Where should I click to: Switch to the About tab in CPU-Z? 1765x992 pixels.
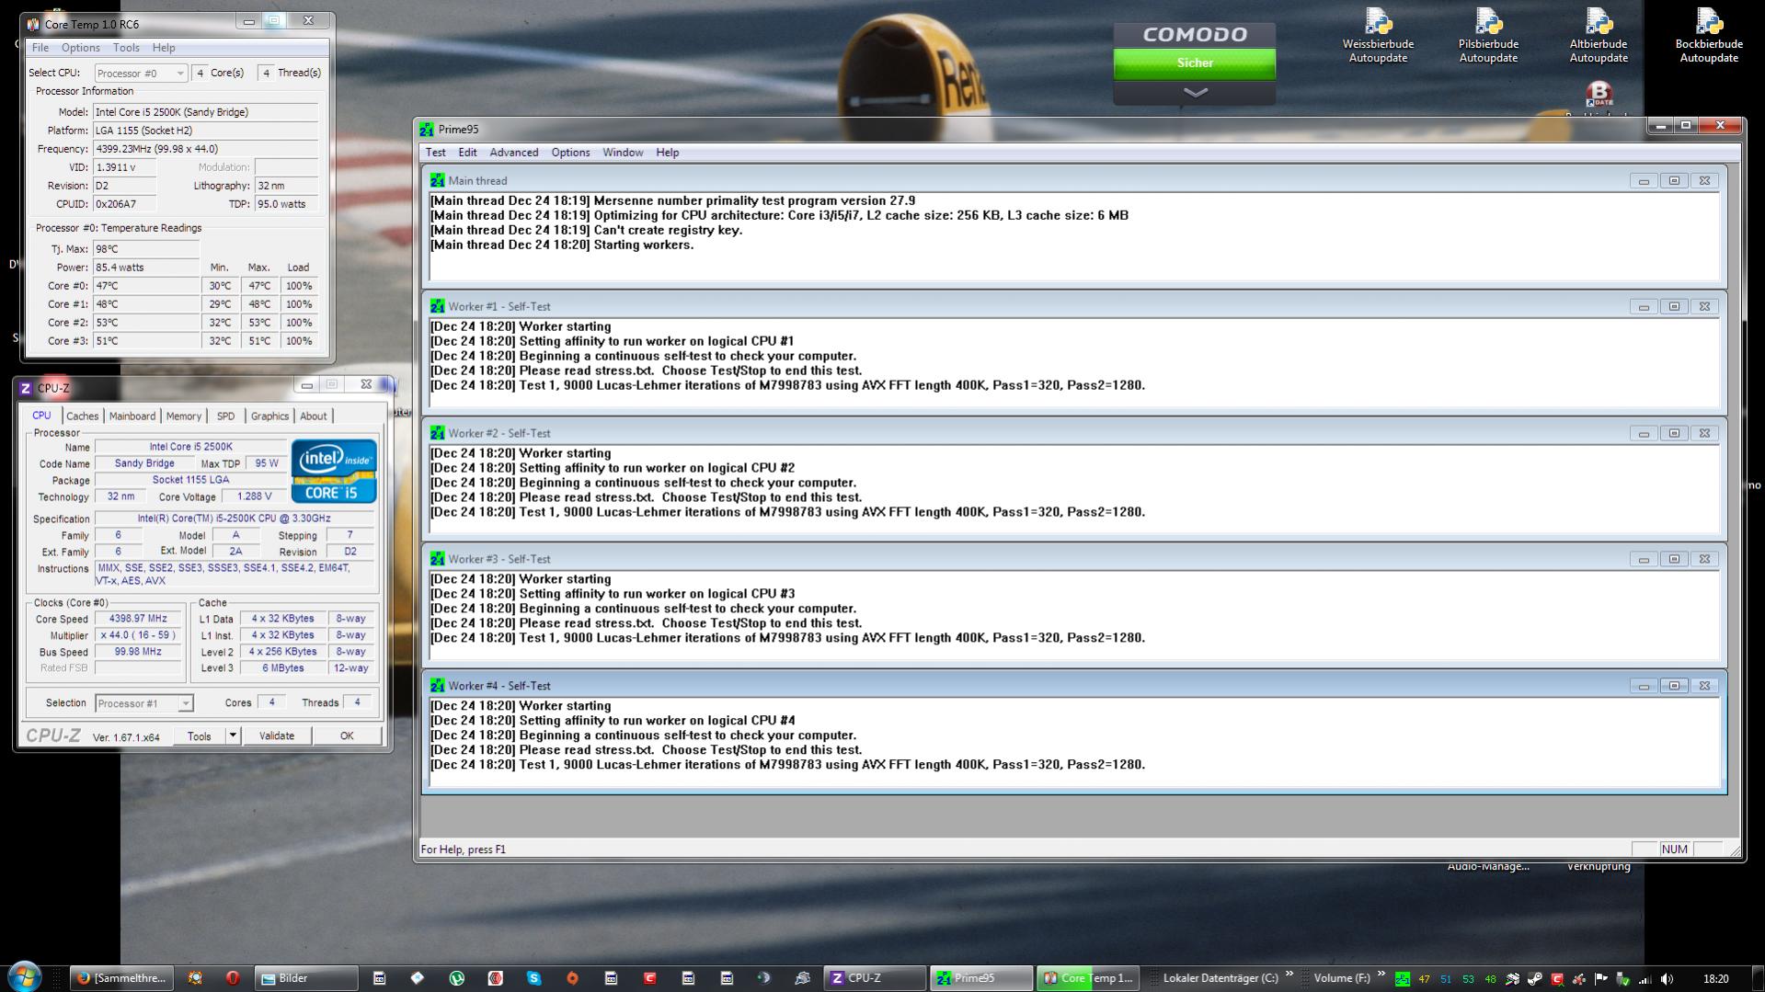tap(314, 416)
